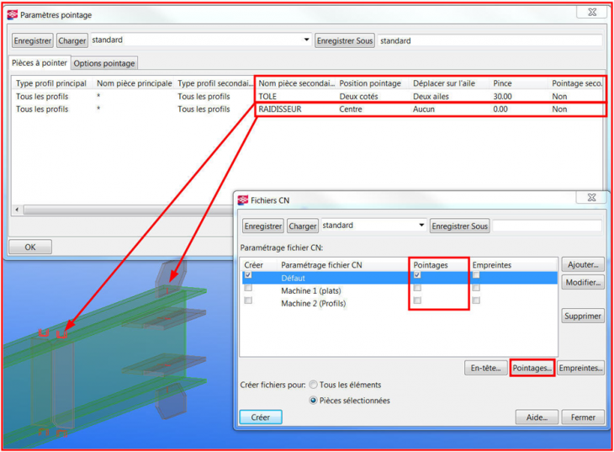Viewport: 614px width, 452px height.
Task: Toggle Créer checkbox for Défaut row
Action: point(248,275)
